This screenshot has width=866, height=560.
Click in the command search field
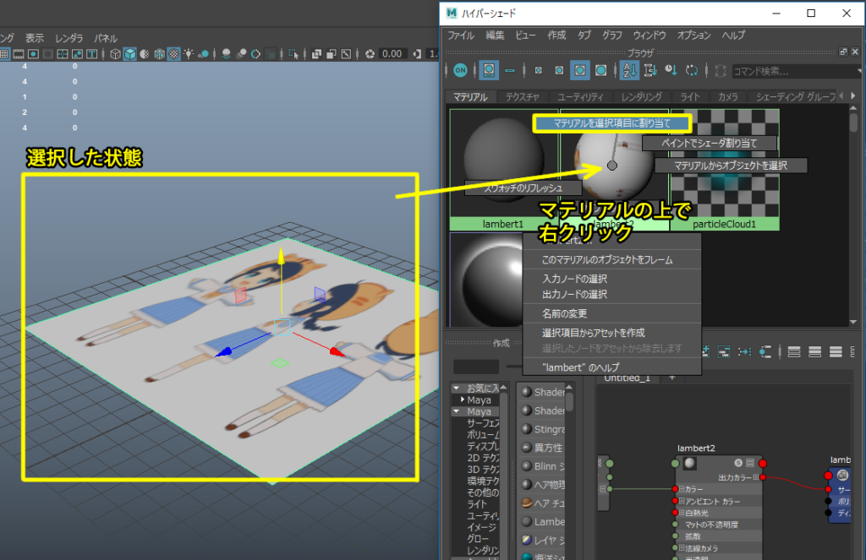point(795,71)
